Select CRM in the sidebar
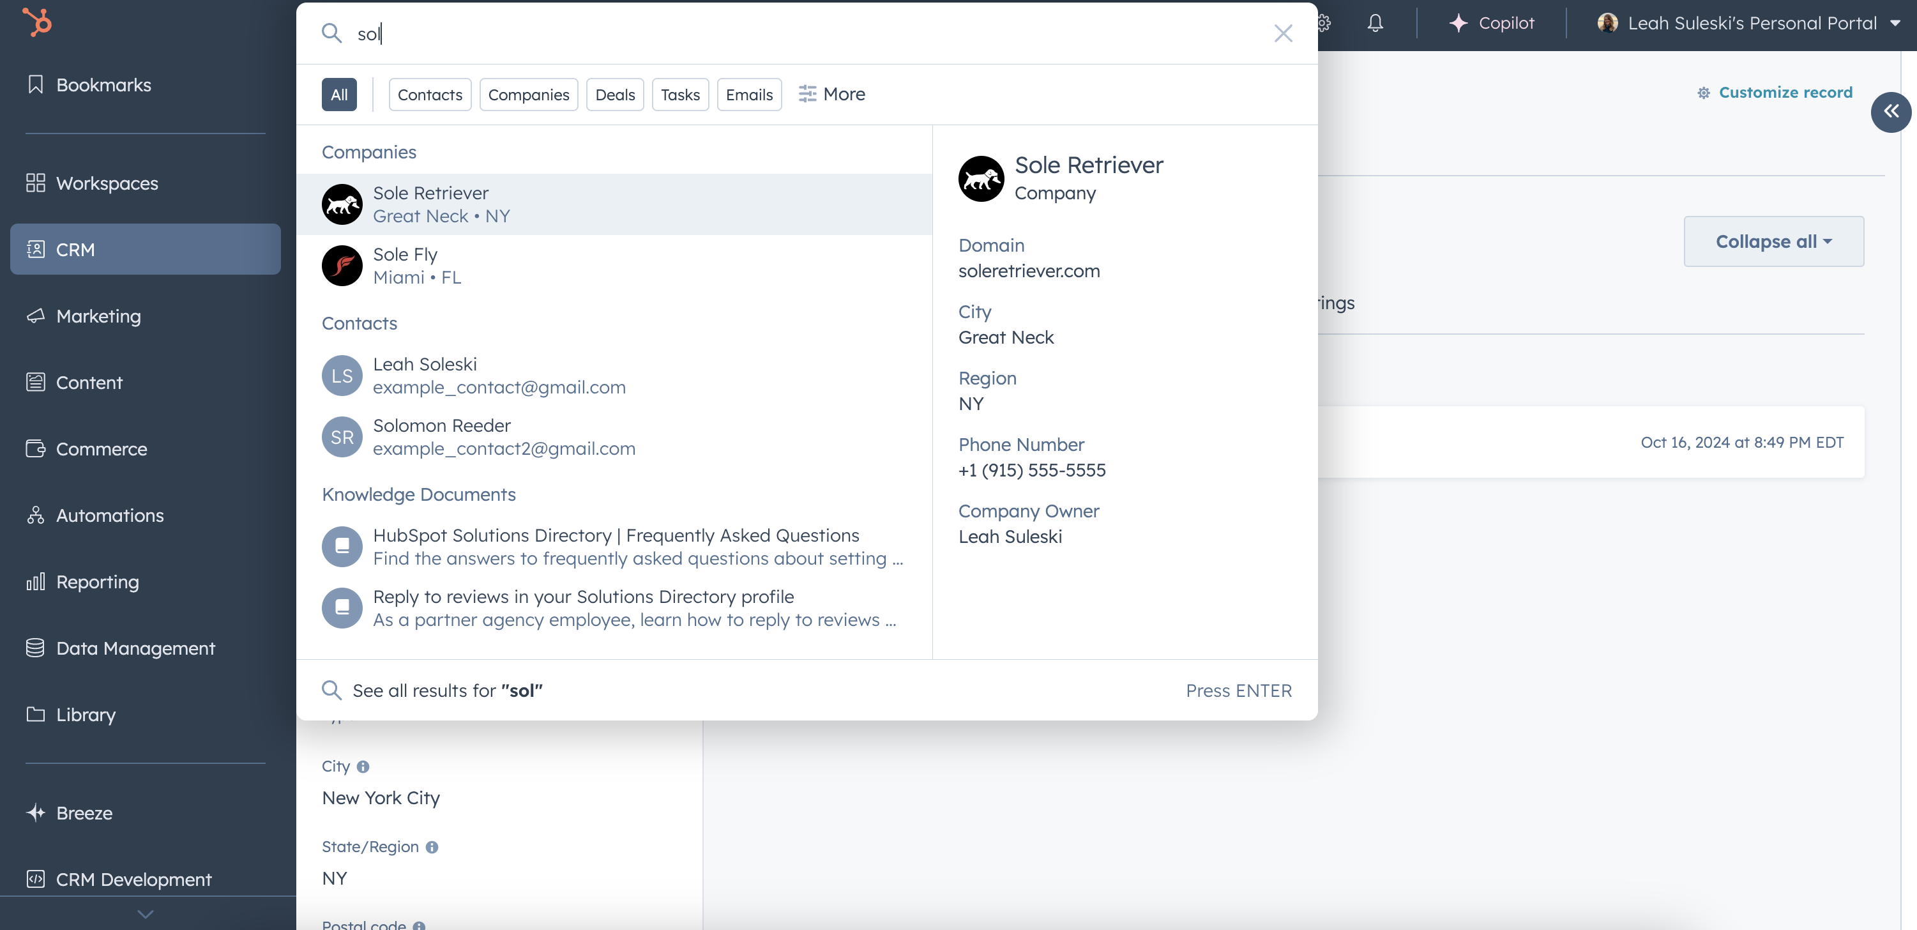The height and width of the screenshot is (930, 1917). point(145,250)
